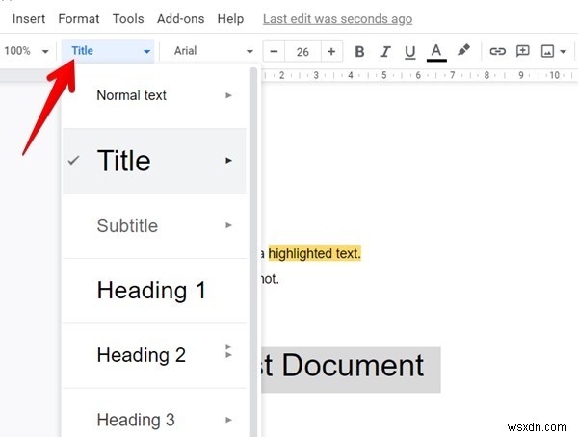
Task: Click the font size field showing 26
Action: point(302,52)
